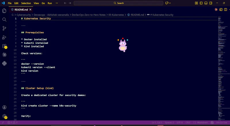Click the '# Kubernetes Security' heading line

[36, 18]
